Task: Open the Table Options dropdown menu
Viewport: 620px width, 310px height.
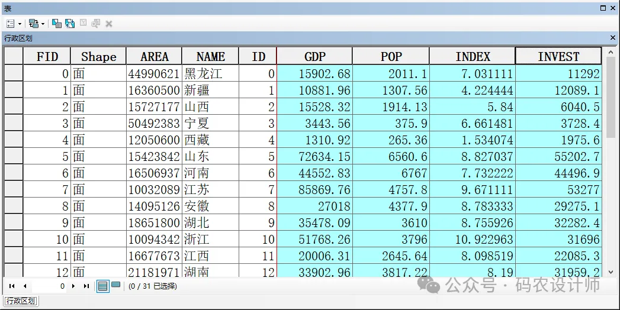Action: [x=14, y=24]
